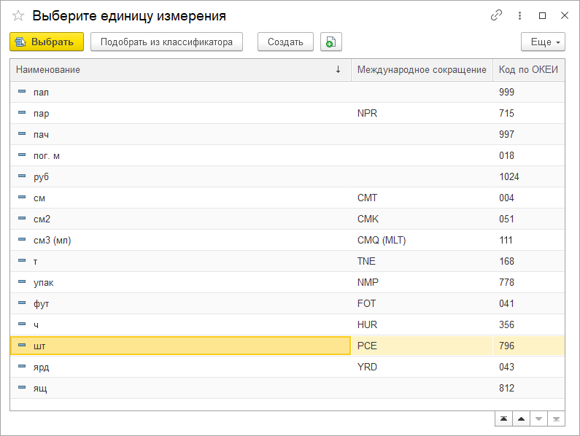Add this window to favorites star
Screen dimensions: 580x436
coord(19,15)
